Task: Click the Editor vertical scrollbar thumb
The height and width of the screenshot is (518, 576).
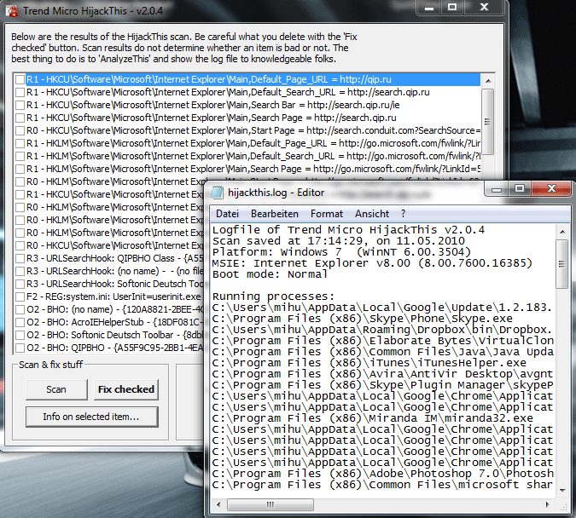Action: click(x=562, y=264)
